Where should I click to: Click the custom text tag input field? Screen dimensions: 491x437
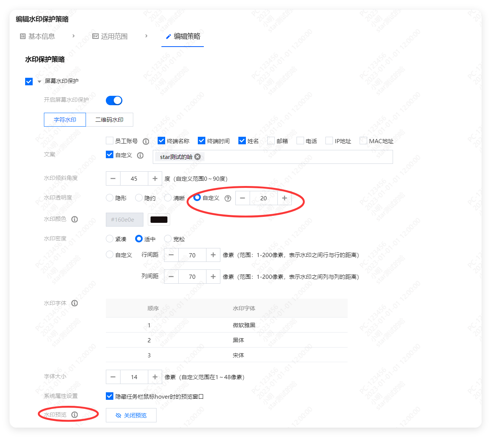273,157
